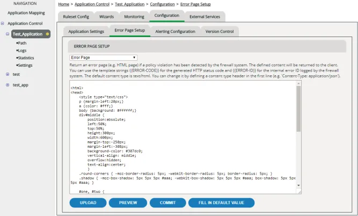Click the editor scrollbar down arrow
This screenshot has width=358, height=216.
point(298,185)
